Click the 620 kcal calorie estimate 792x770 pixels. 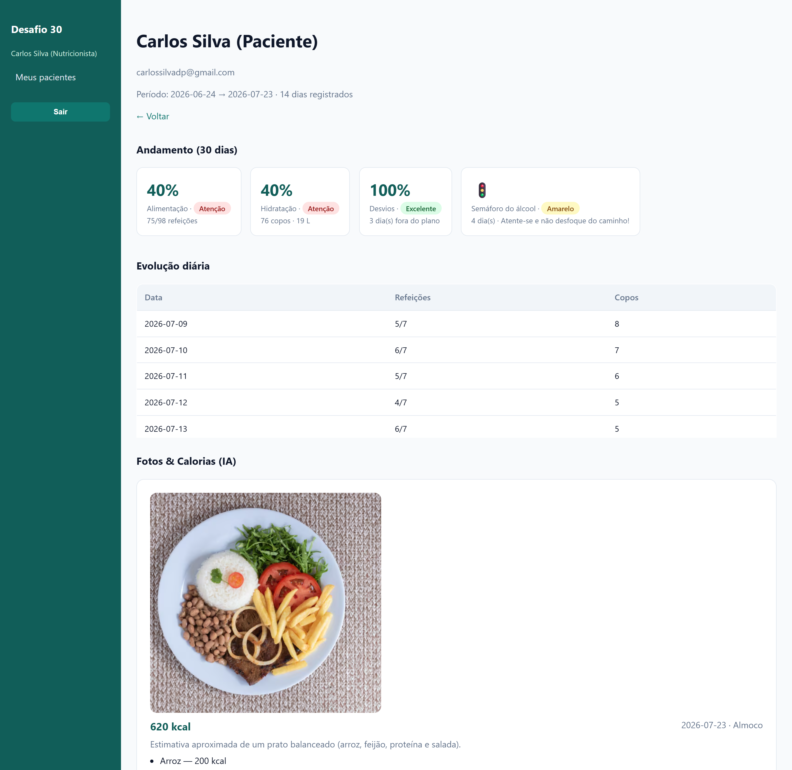point(170,727)
